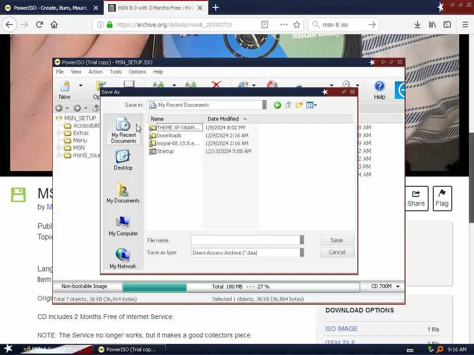
Task: Click the Cancel button
Action: (x=337, y=252)
